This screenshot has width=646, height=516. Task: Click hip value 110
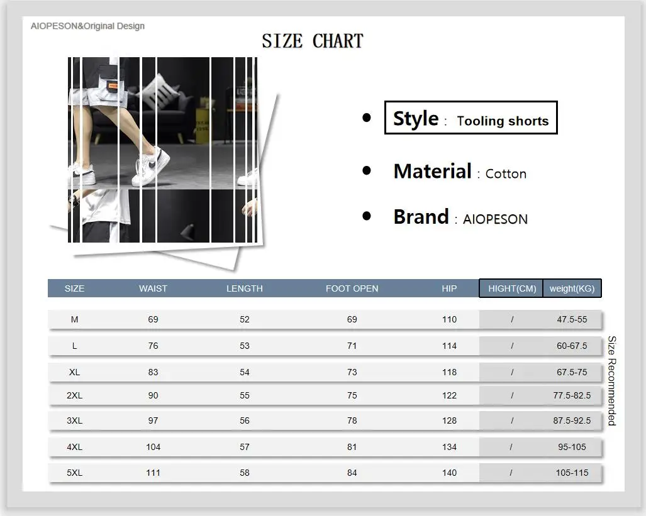tap(450, 319)
